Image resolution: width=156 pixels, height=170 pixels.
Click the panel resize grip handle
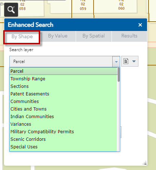[x=145, y=163]
